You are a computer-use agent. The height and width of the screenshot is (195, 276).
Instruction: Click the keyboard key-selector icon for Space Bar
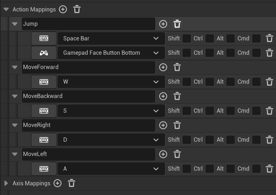click(44, 38)
